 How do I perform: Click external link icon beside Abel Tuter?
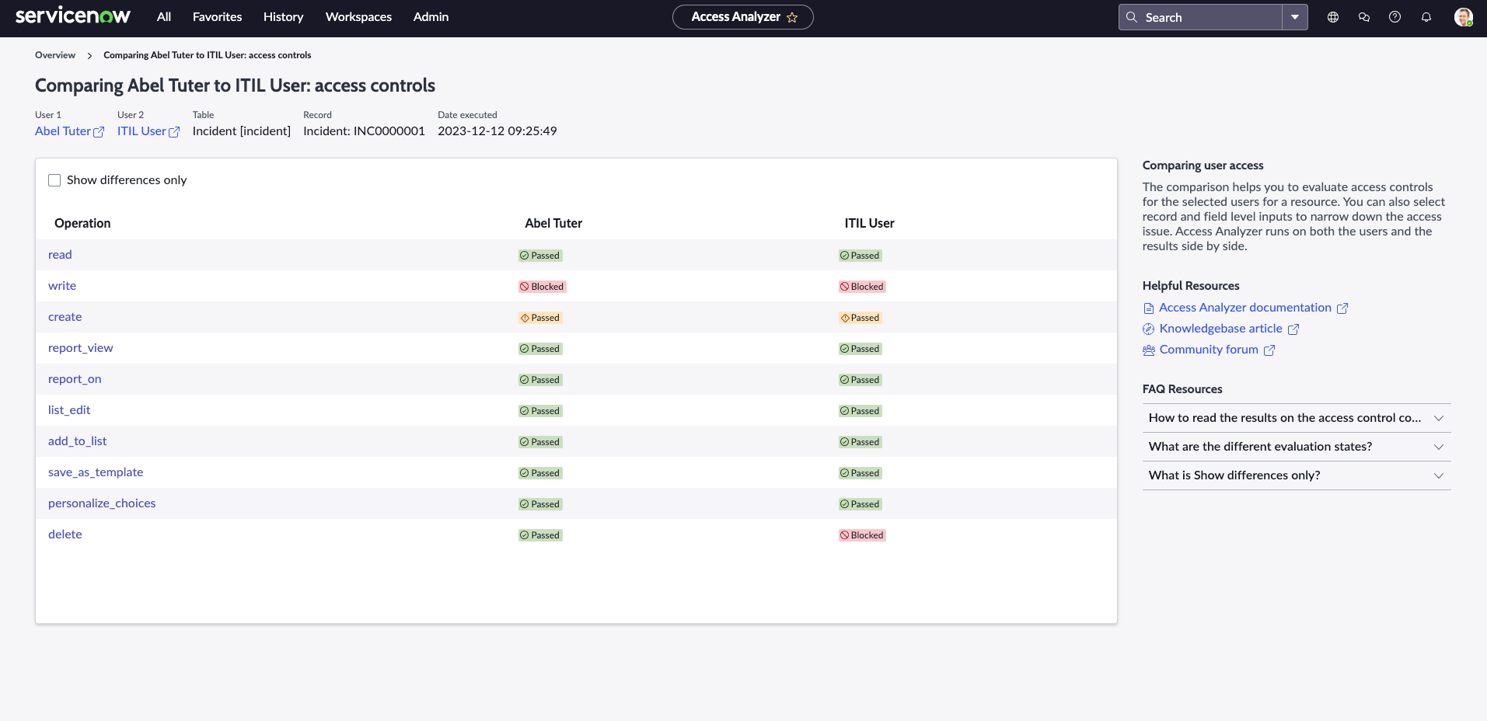[x=99, y=132]
